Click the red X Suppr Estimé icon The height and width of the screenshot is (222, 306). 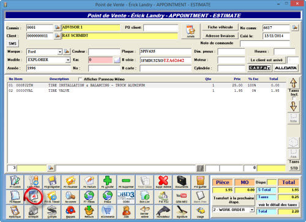[x=163, y=182]
